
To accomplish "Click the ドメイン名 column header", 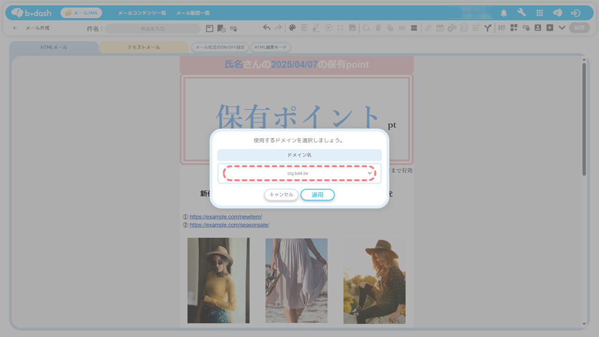I will click(x=299, y=155).
